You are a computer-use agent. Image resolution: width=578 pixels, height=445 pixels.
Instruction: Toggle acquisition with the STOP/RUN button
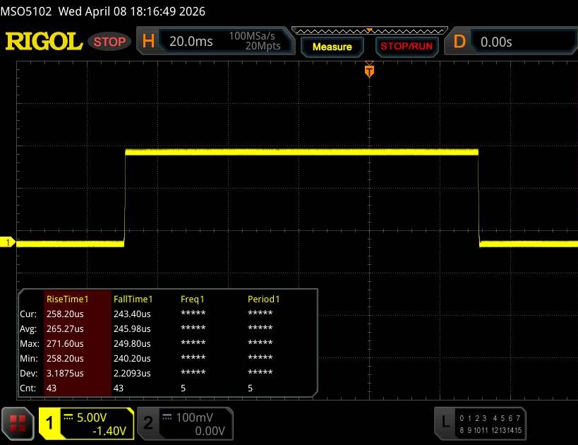(x=405, y=47)
